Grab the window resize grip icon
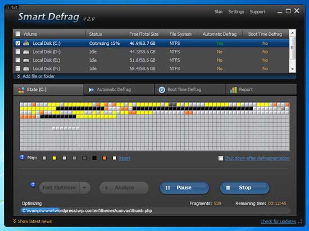 coord(301,221)
